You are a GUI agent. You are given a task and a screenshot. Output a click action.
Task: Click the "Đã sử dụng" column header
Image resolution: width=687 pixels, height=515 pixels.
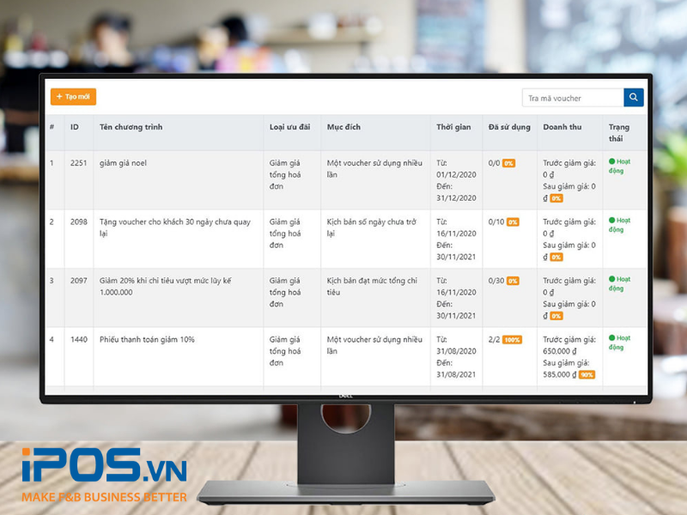508,127
